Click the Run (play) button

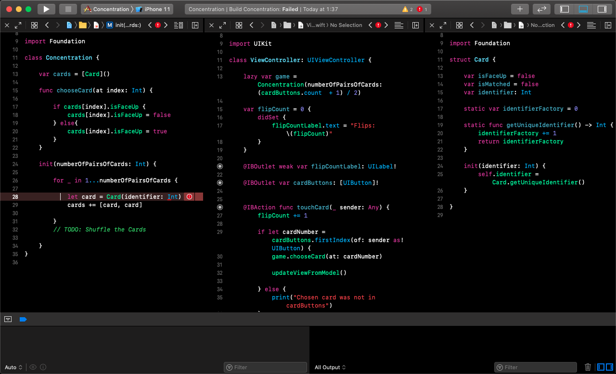(46, 9)
